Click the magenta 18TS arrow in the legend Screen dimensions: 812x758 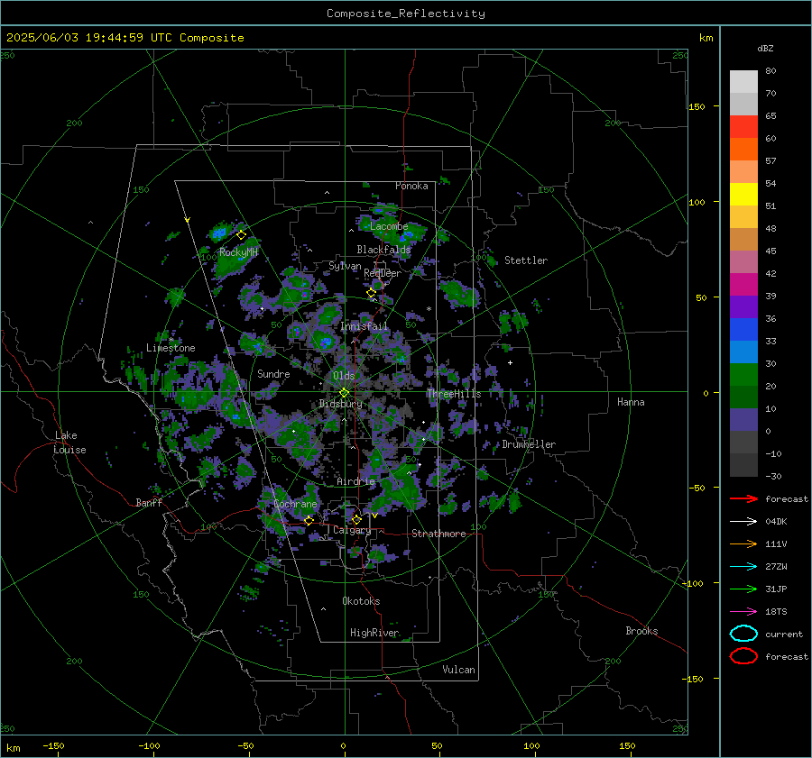click(743, 612)
